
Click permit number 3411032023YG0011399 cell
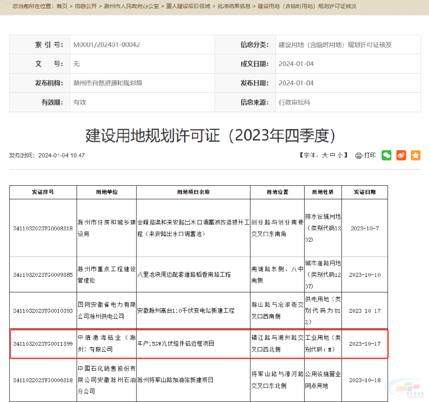coord(43,344)
